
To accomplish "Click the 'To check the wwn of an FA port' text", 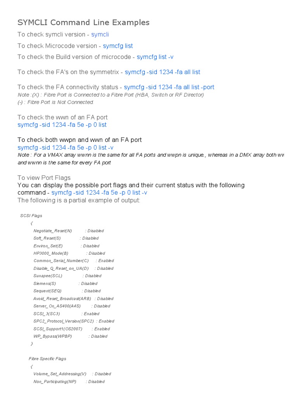I will (62, 117).
